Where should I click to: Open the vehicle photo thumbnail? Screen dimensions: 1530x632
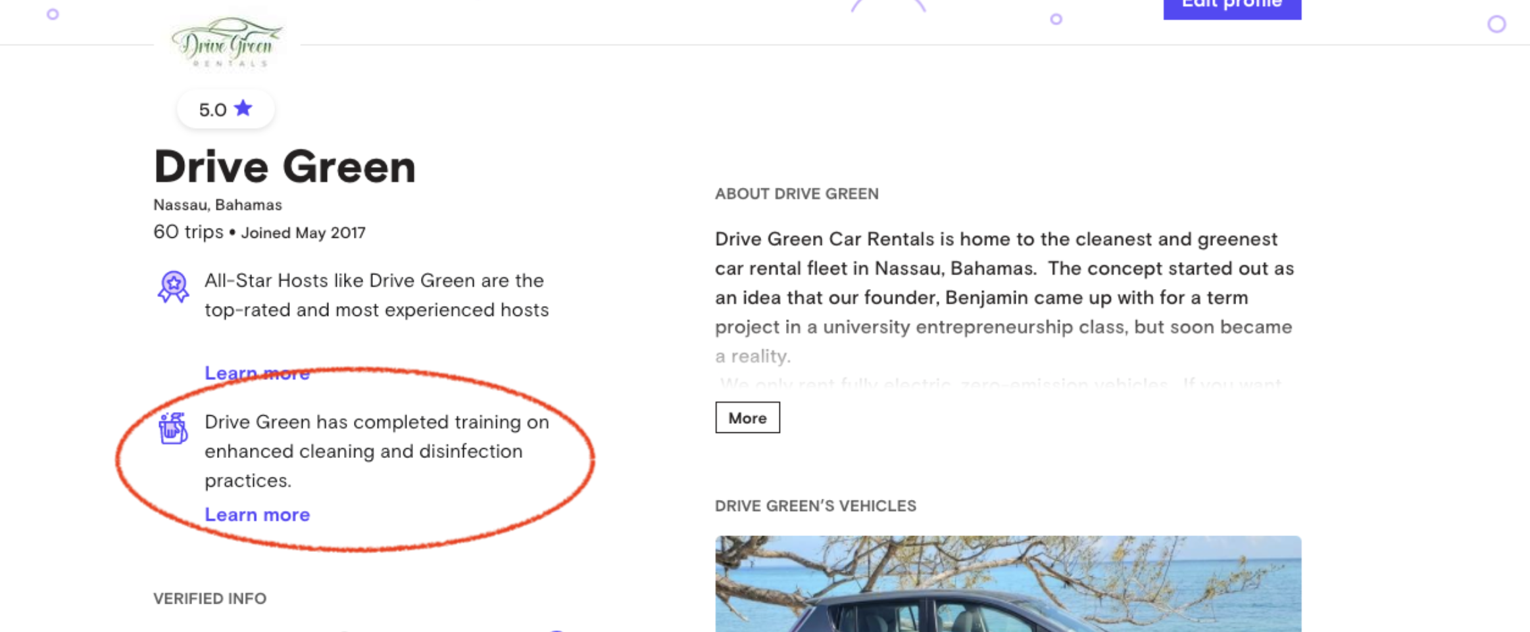pyautogui.click(x=1008, y=584)
